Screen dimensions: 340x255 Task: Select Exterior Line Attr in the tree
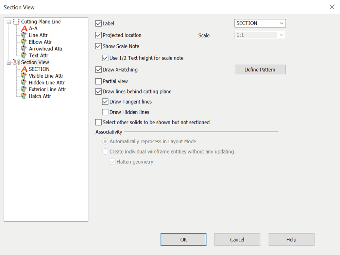click(x=47, y=89)
